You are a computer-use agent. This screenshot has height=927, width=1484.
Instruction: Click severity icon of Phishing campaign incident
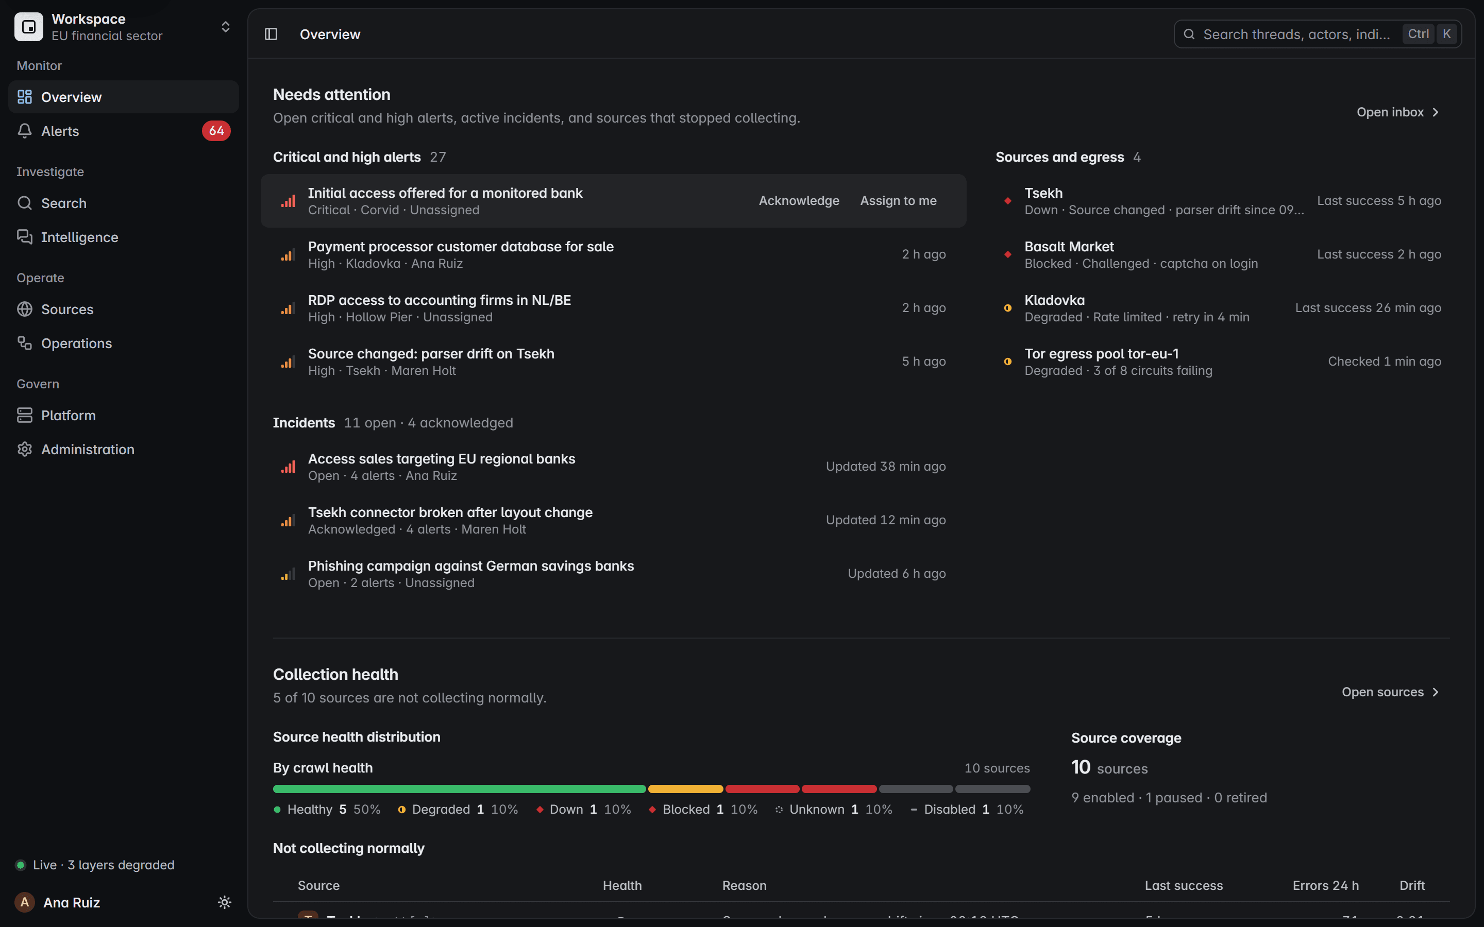click(288, 574)
